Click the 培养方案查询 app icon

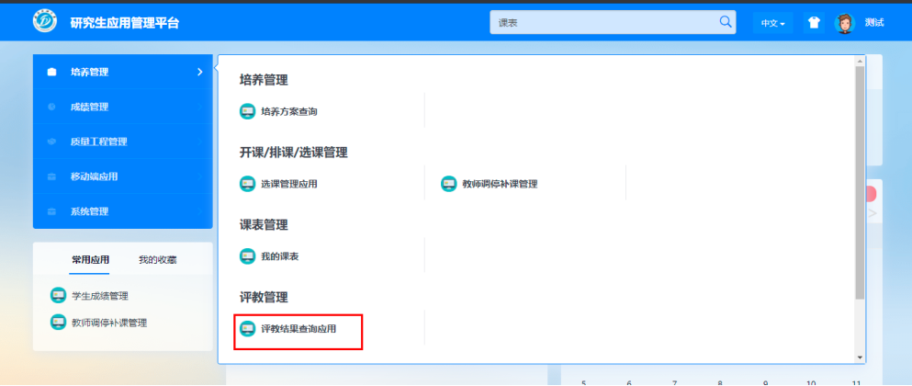[x=247, y=111]
